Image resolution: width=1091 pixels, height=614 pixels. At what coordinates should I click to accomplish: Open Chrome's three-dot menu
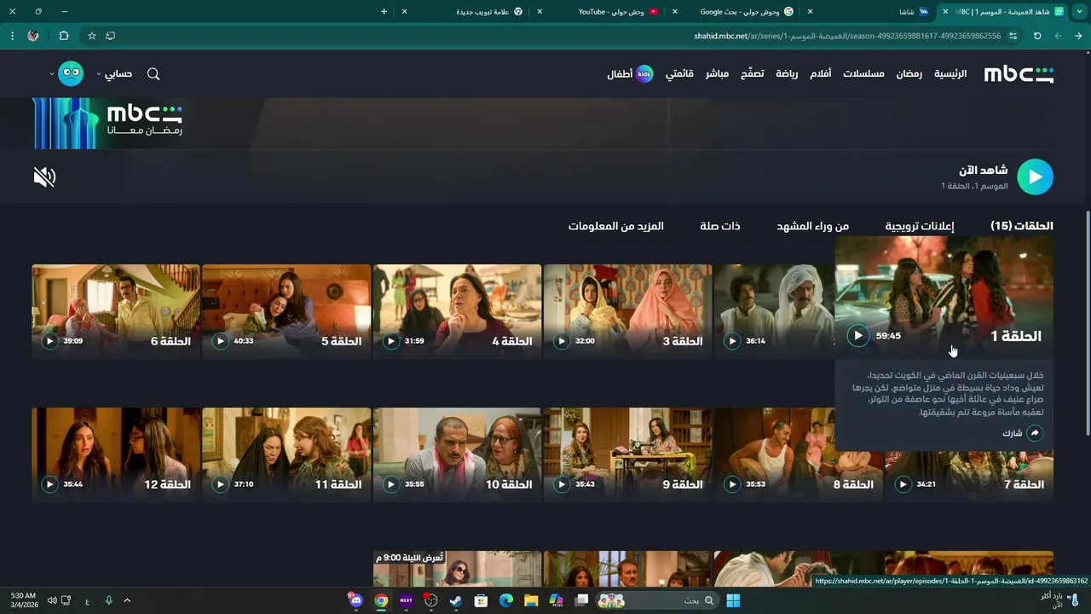(12, 36)
